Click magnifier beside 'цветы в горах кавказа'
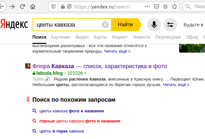 (x=34, y=131)
